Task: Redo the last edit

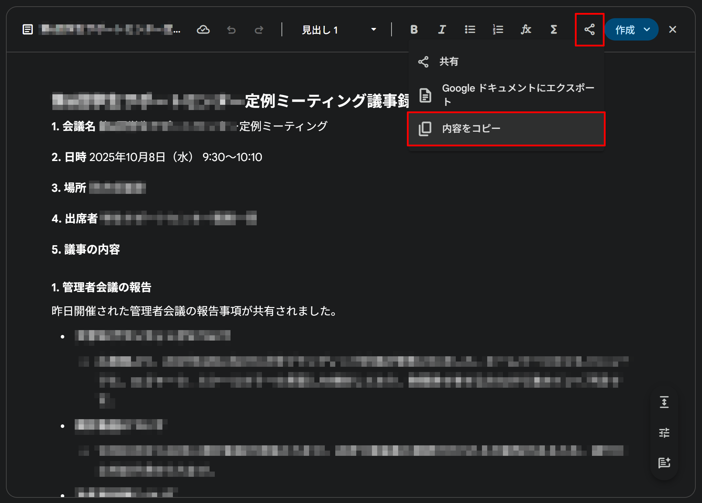Action: point(259,30)
